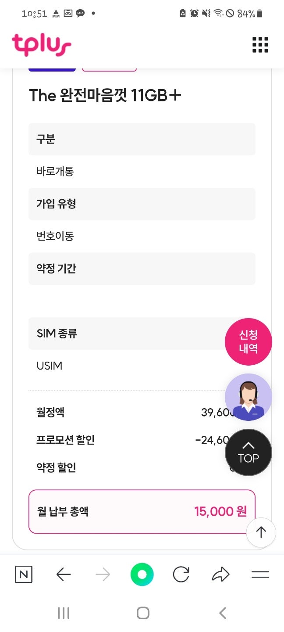Tap the SIM 종류 header row
Screen dimensions: 284x632
point(127,334)
